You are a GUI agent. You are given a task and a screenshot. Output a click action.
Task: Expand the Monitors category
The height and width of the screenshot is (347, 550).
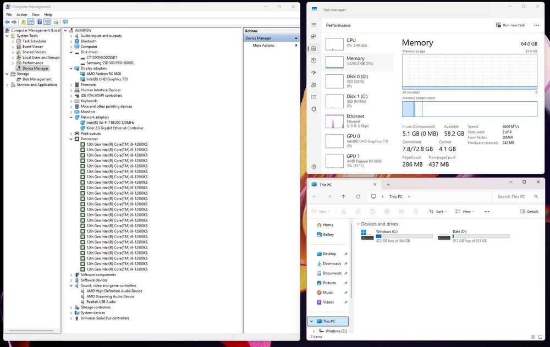[71, 112]
